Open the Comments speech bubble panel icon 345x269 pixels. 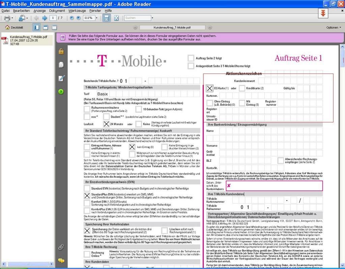point(61,261)
